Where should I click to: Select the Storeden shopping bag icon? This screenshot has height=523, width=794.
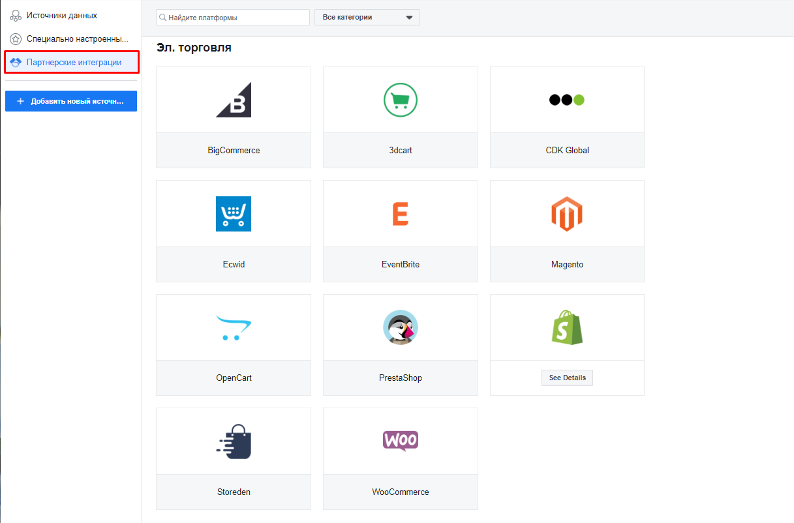[x=234, y=441]
